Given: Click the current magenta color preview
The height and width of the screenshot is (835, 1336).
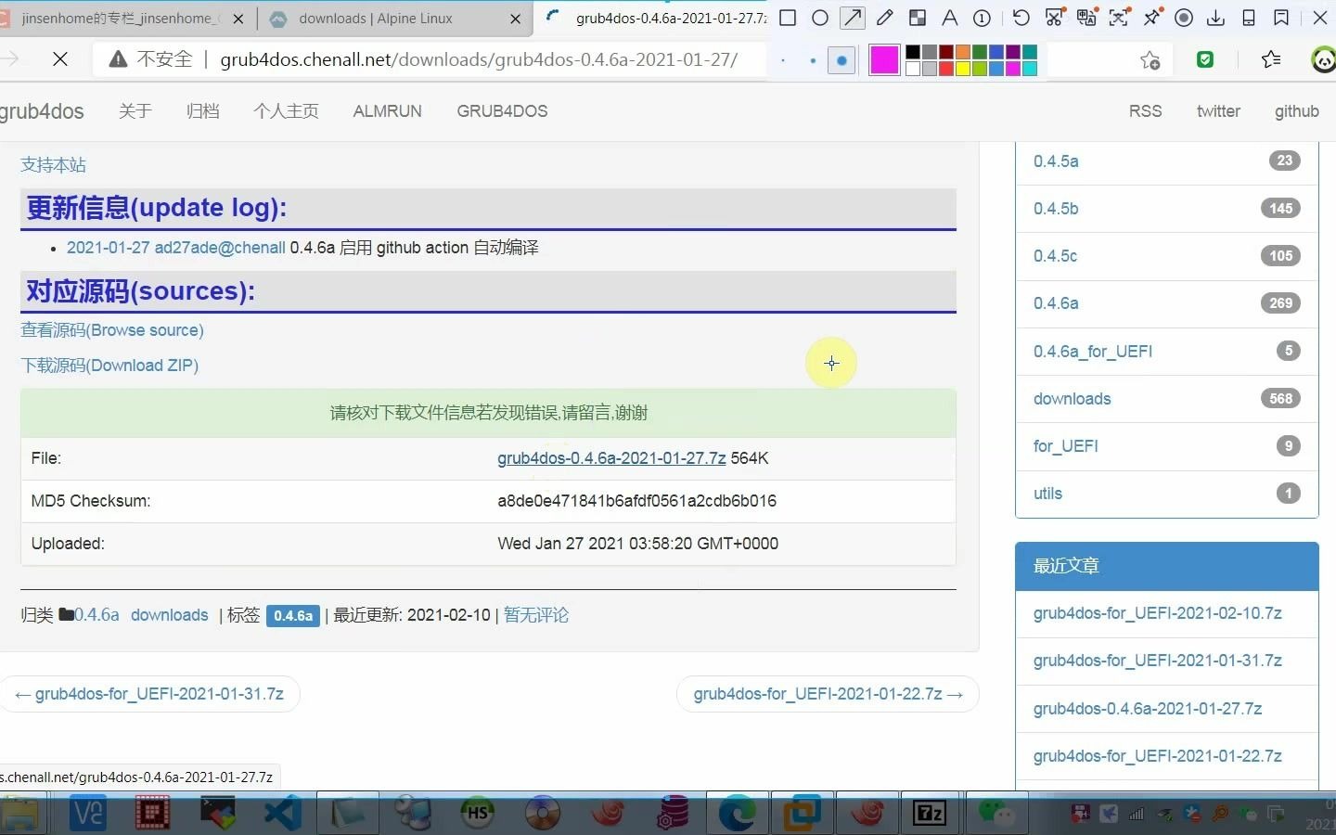Looking at the screenshot, I should (884, 60).
